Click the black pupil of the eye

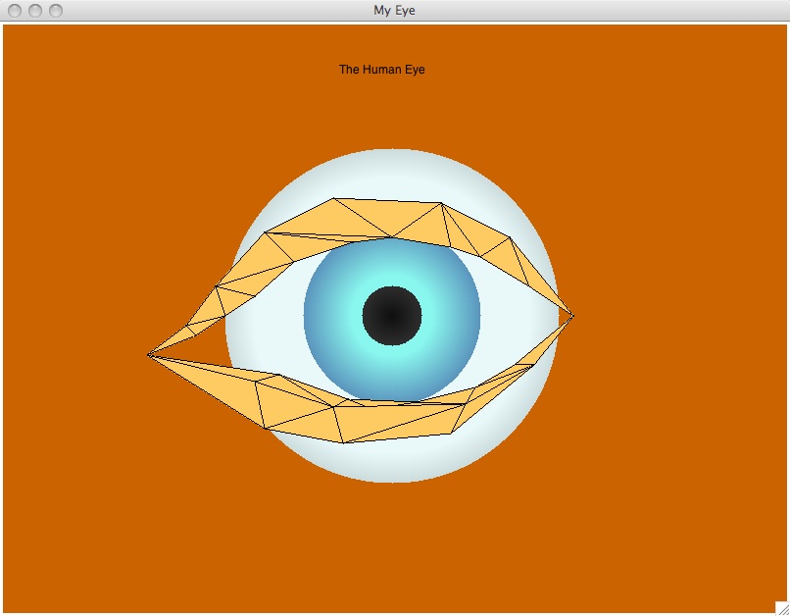click(x=392, y=316)
